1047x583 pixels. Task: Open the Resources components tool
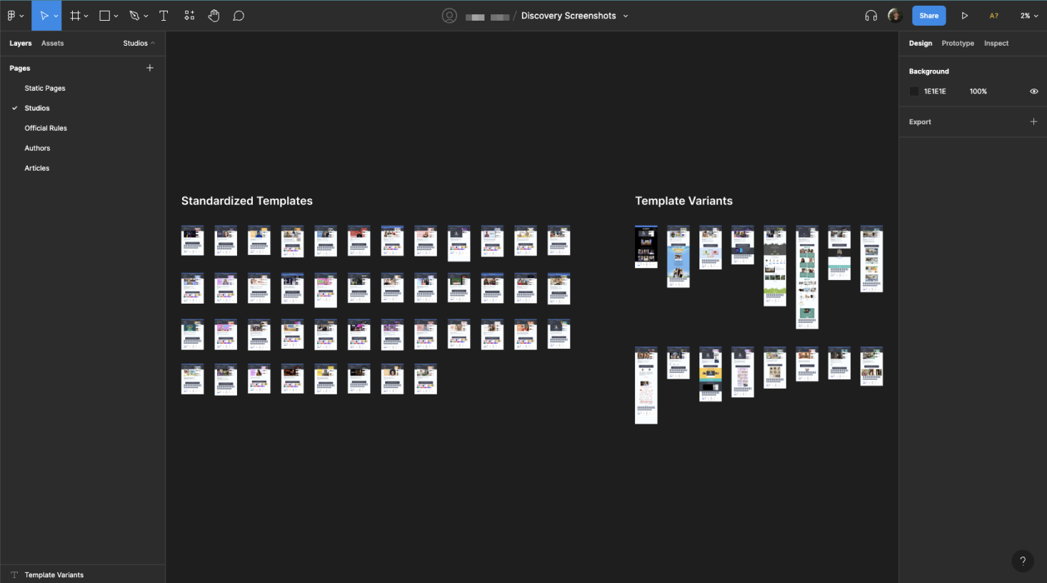189,16
